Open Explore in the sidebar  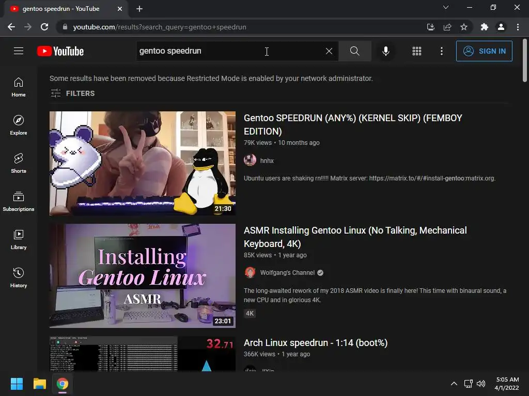[19, 125]
